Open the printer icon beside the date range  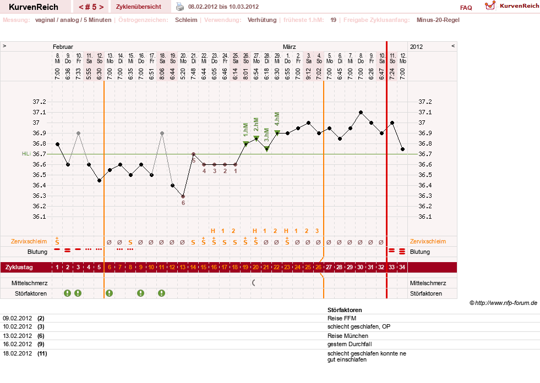coord(180,7)
